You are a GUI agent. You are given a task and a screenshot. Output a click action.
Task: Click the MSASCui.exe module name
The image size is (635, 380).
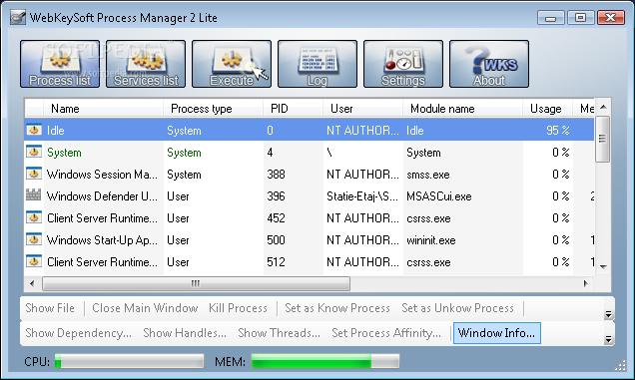pos(439,196)
